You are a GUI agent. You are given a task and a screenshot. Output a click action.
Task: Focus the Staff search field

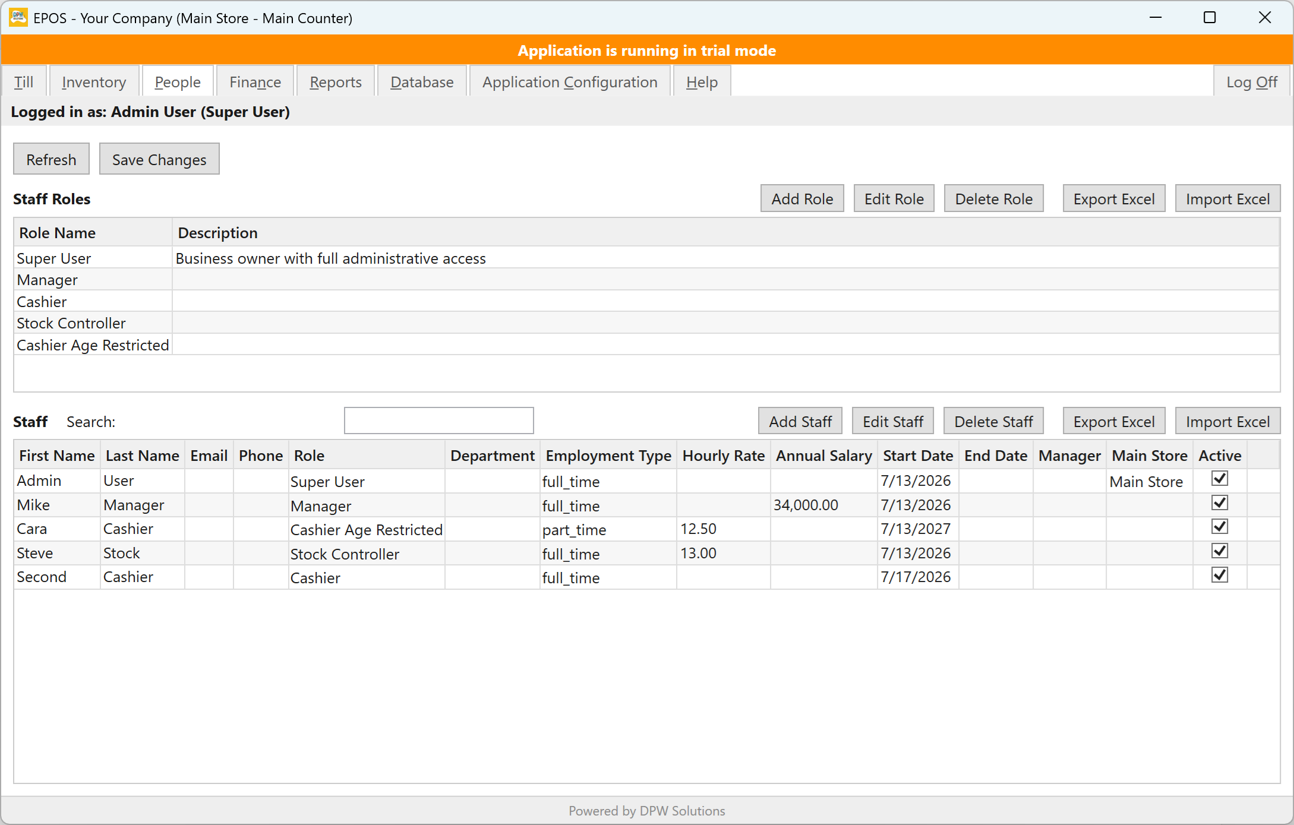point(439,421)
